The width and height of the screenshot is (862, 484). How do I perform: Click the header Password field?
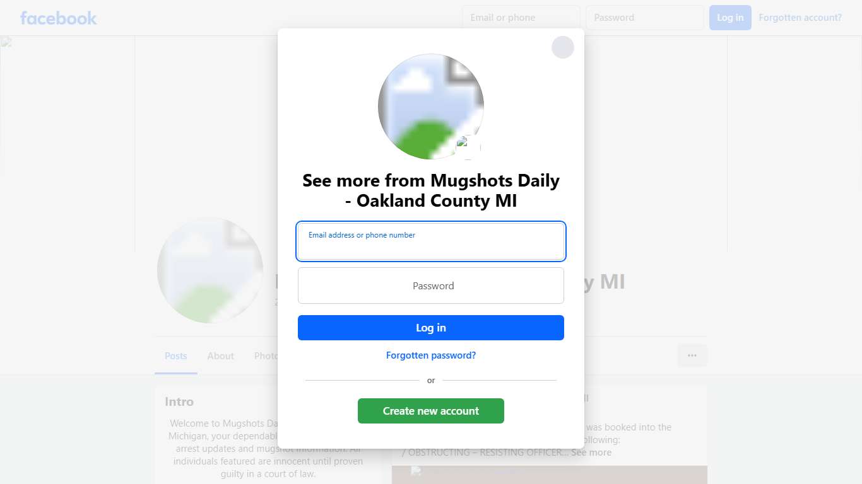click(x=645, y=18)
